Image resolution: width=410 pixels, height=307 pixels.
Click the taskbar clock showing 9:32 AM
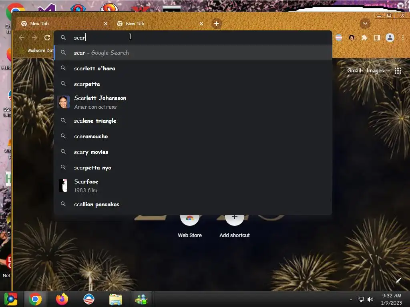click(x=392, y=299)
